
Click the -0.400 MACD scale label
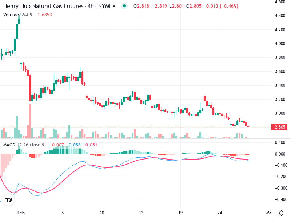(280, 200)
